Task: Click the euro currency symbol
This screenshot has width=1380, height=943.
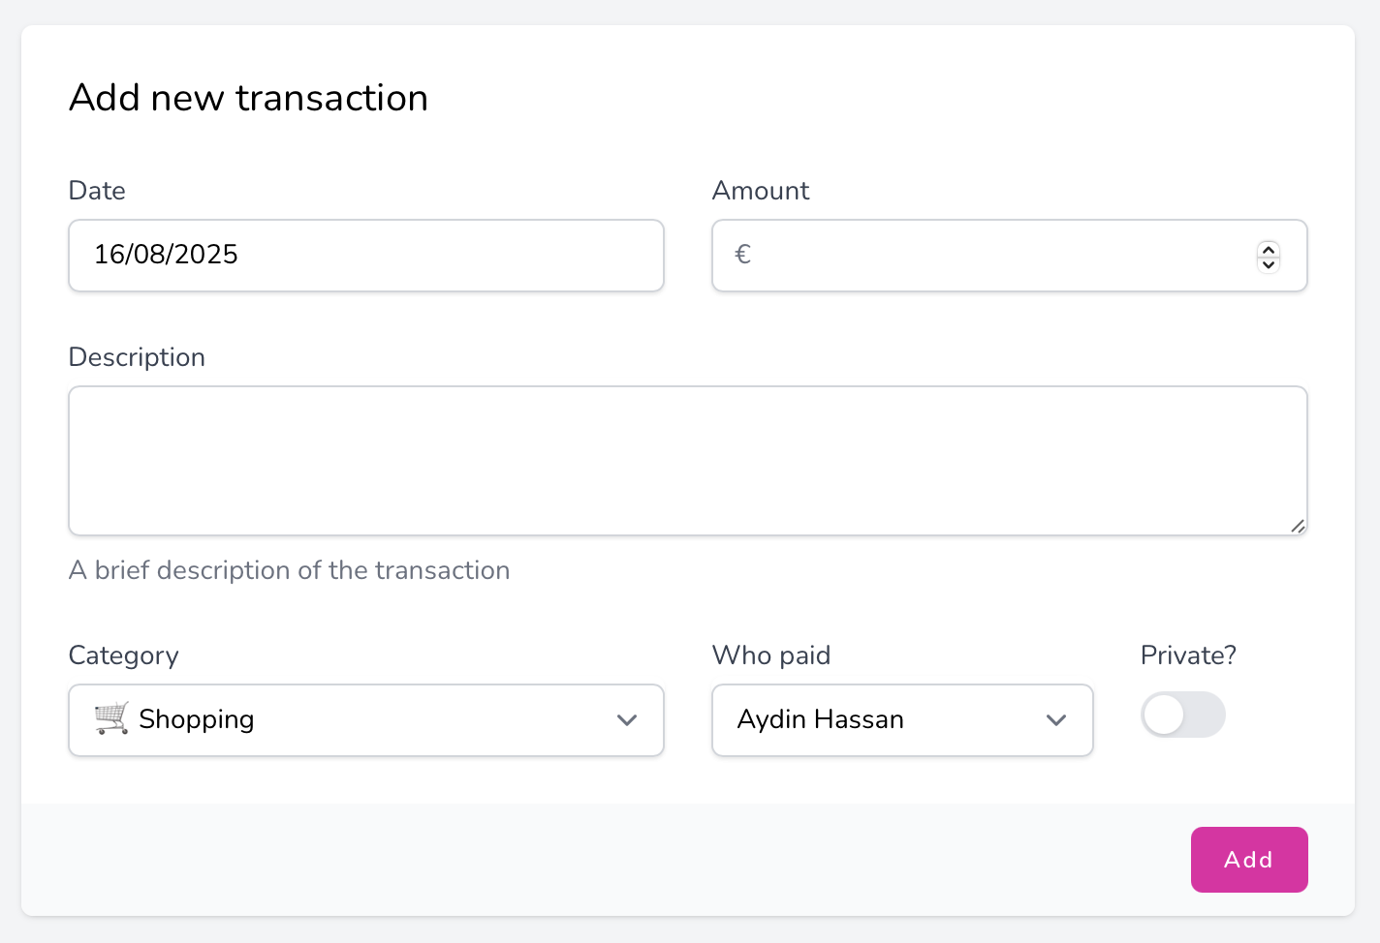Action: pos(743,255)
